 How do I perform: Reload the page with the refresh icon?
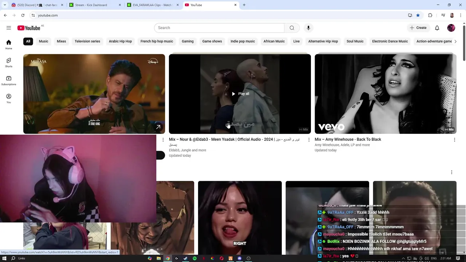(x=23, y=15)
